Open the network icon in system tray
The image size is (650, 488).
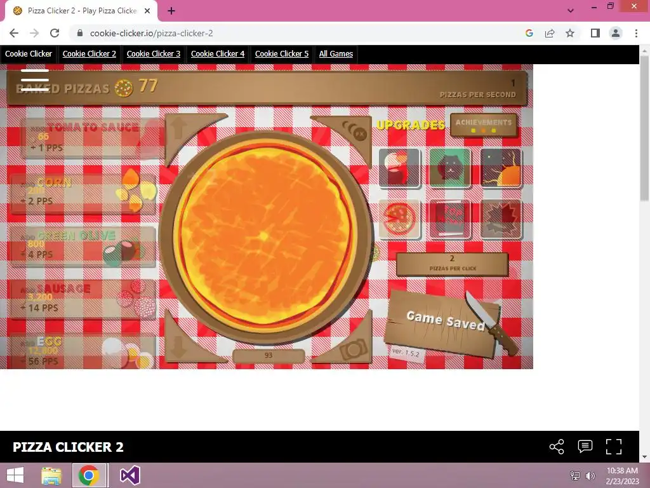pyautogui.click(x=575, y=475)
